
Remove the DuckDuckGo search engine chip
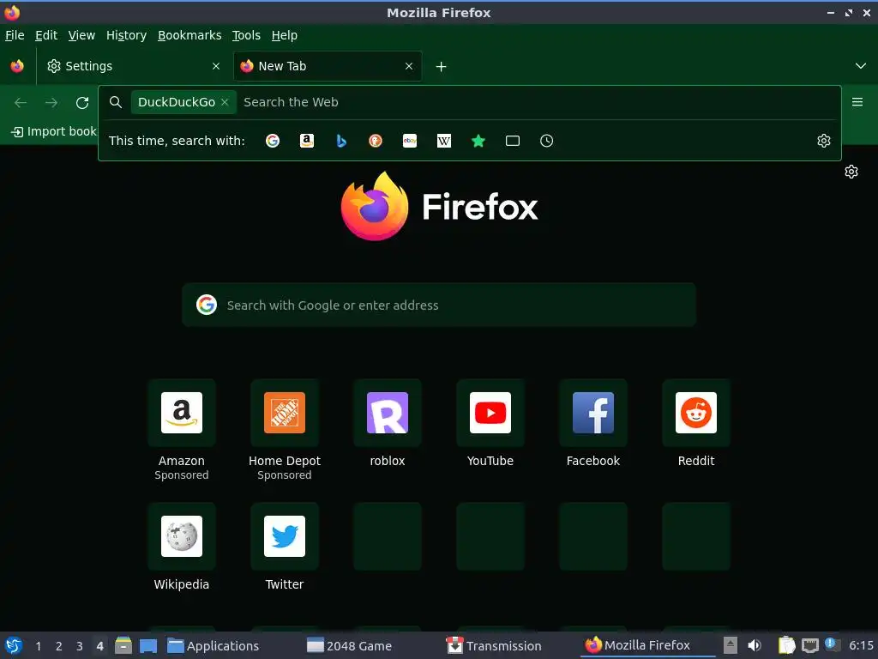tap(225, 102)
